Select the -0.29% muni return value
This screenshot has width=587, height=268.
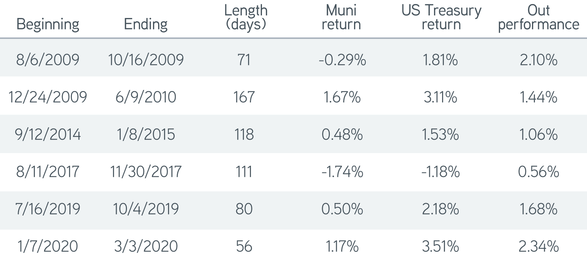click(x=342, y=59)
